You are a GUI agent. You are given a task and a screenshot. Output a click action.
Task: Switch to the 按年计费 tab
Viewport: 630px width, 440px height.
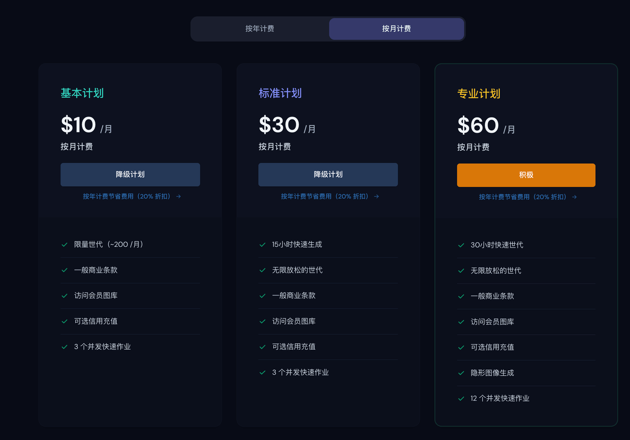259,29
